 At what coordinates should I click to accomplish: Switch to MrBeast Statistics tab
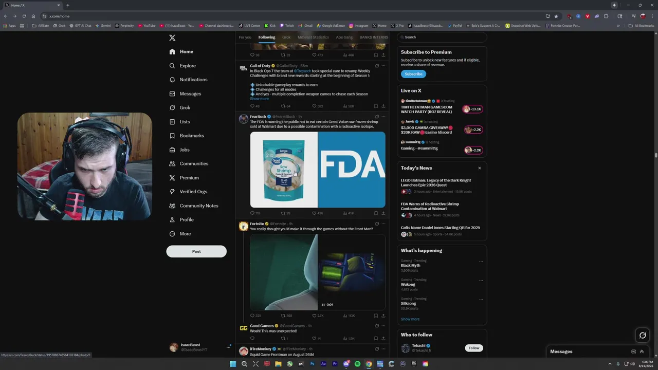[x=313, y=37]
